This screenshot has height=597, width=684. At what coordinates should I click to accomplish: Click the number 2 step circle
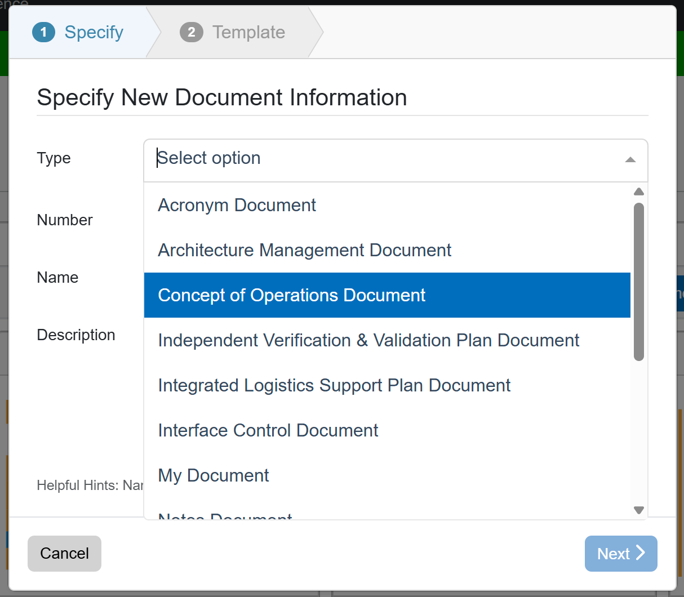point(192,32)
